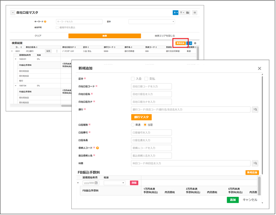
Task: Click the 自社口座コード input field
Action: (151, 86)
